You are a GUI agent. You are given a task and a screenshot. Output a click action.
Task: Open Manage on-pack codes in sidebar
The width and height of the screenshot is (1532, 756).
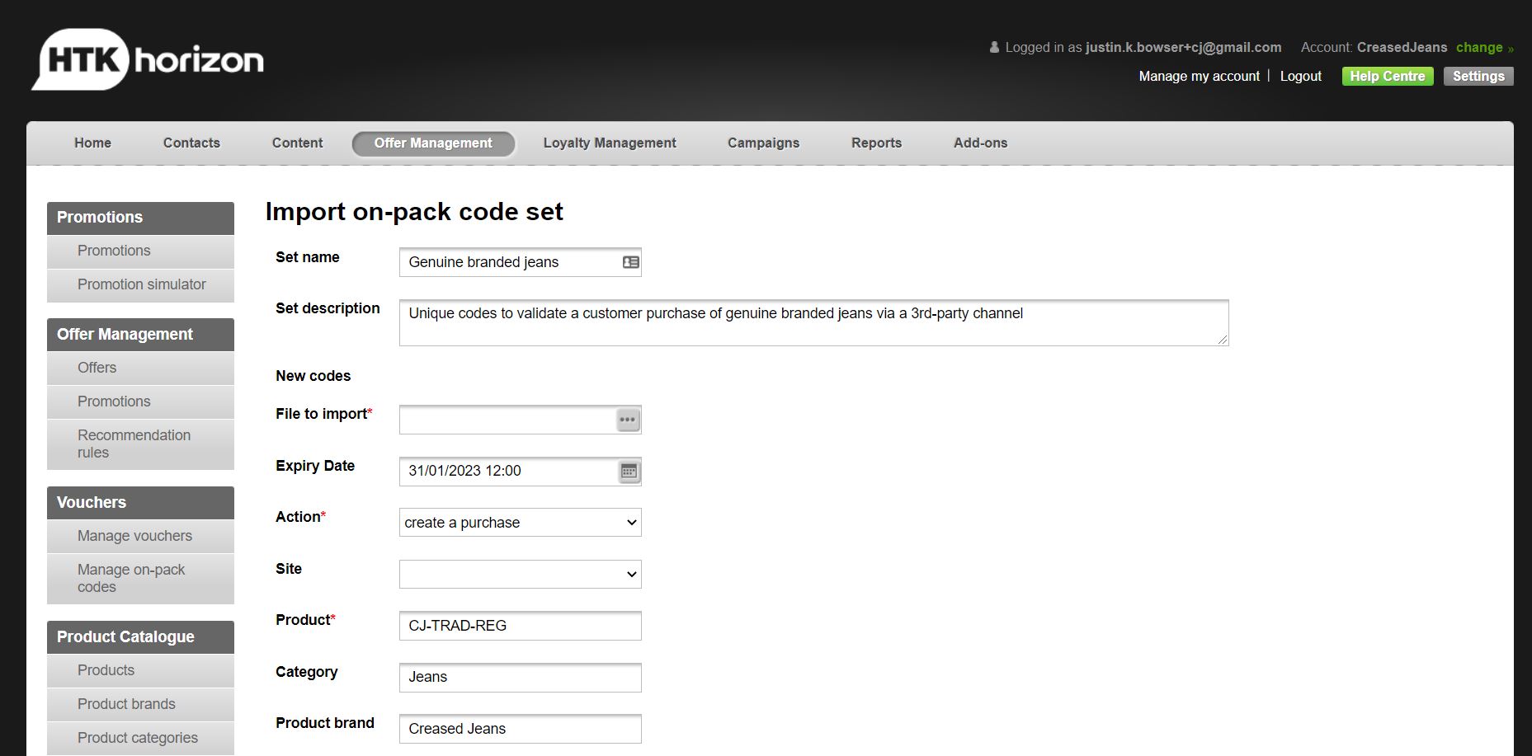[140, 579]
